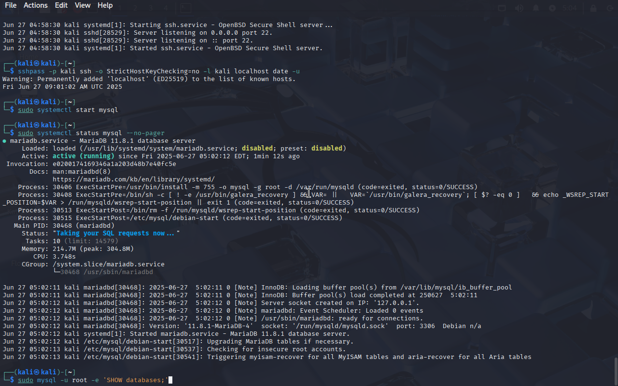Click 'InnoDB: Loading buffer pool(s)' log line
The width and height of the screenshot is (618, 386).
pyautogui.click(x=257, y=288)
